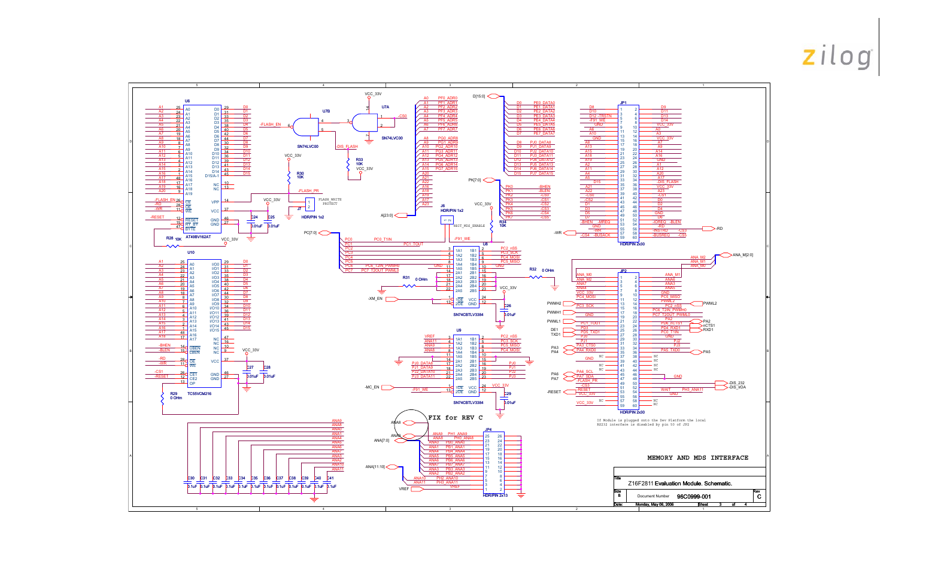The image size is (941, 571).
Task: Click the Zilog logo
Action: (837, 57)
